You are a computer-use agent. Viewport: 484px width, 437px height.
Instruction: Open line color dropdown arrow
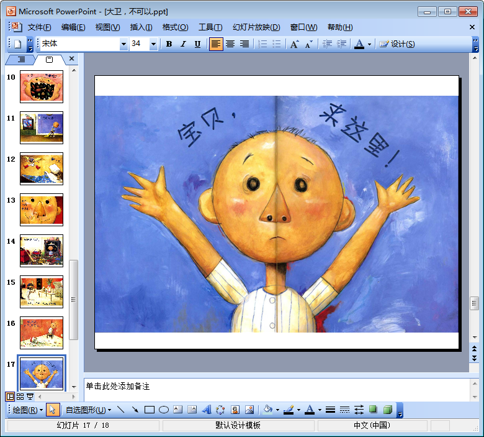coord(298,410)
